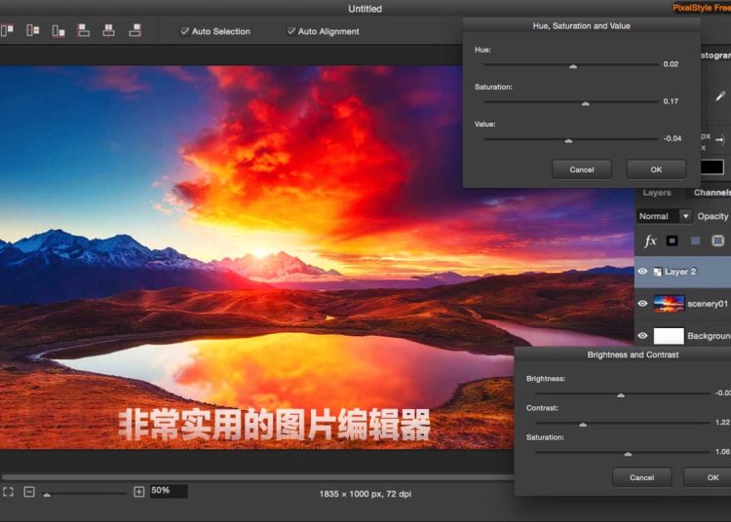Click the align vertical centers icon
Viewport: 731px width, 522px height.
pyautogui.click(x=33, y=31)
